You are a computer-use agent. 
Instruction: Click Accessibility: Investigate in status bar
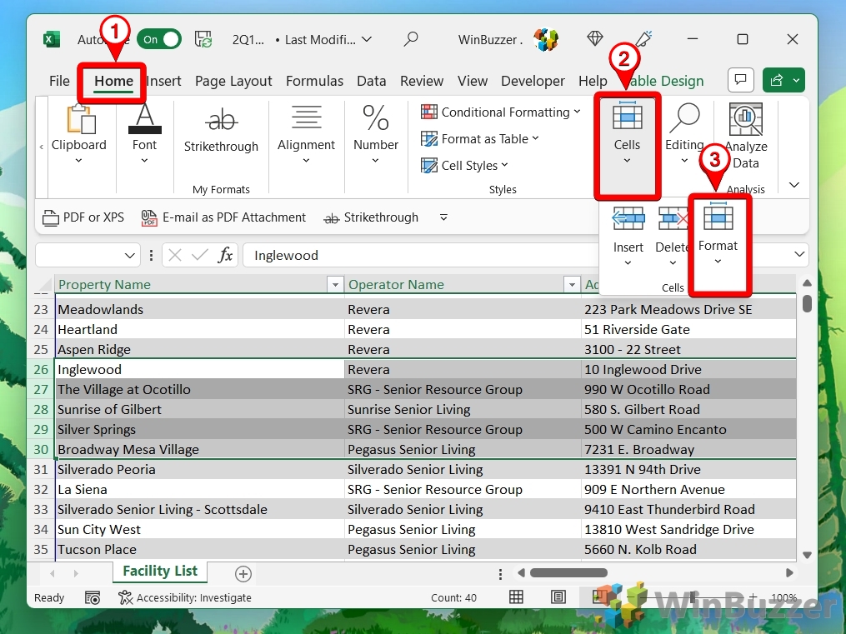coord(185,597)
